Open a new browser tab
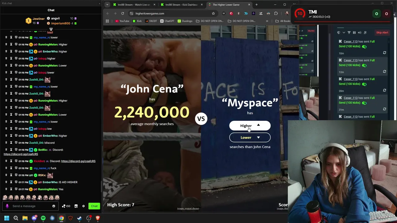 click(256, 5)
